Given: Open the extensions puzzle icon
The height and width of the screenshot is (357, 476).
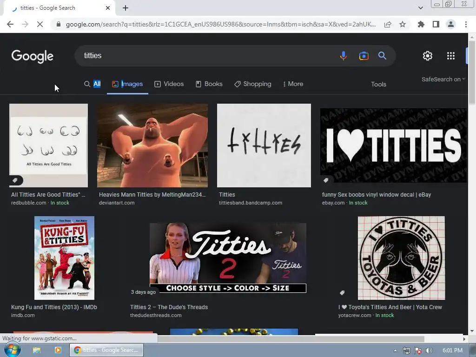Looking at the screenshot, I should (421, 24).
